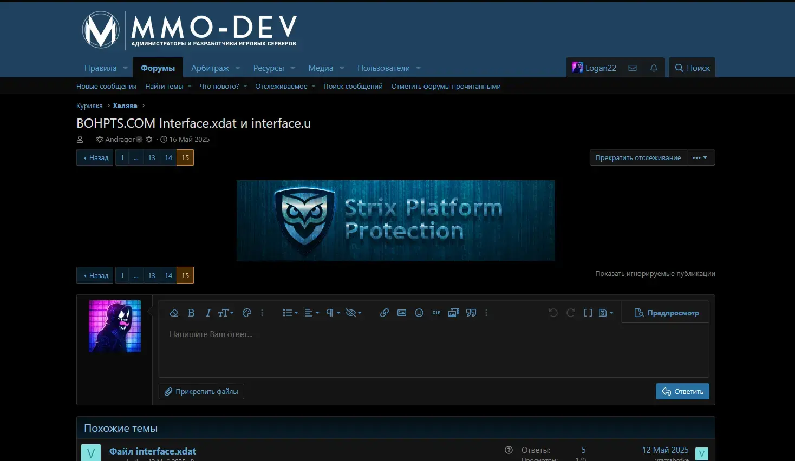
Task: Show more options after the quote icon
Action: tap(486, 313)
